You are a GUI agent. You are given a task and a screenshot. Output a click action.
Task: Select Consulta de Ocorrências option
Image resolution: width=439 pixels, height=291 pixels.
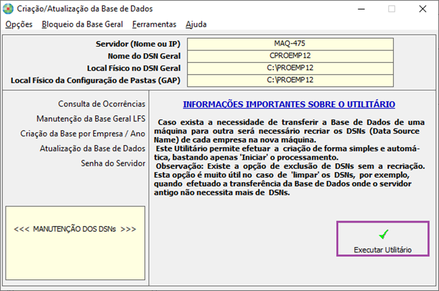(x=102, y=104)
